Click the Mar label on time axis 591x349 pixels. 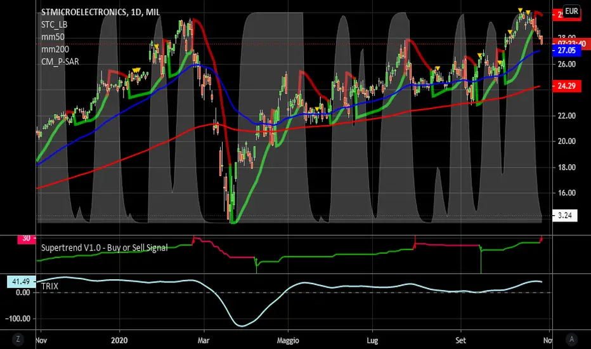(204, 340)
